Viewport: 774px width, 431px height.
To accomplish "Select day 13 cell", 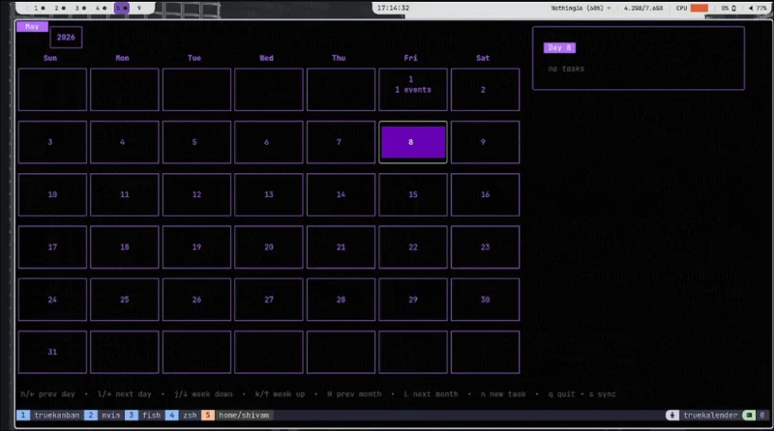I will pyautogui.click(x=269, y=195).
